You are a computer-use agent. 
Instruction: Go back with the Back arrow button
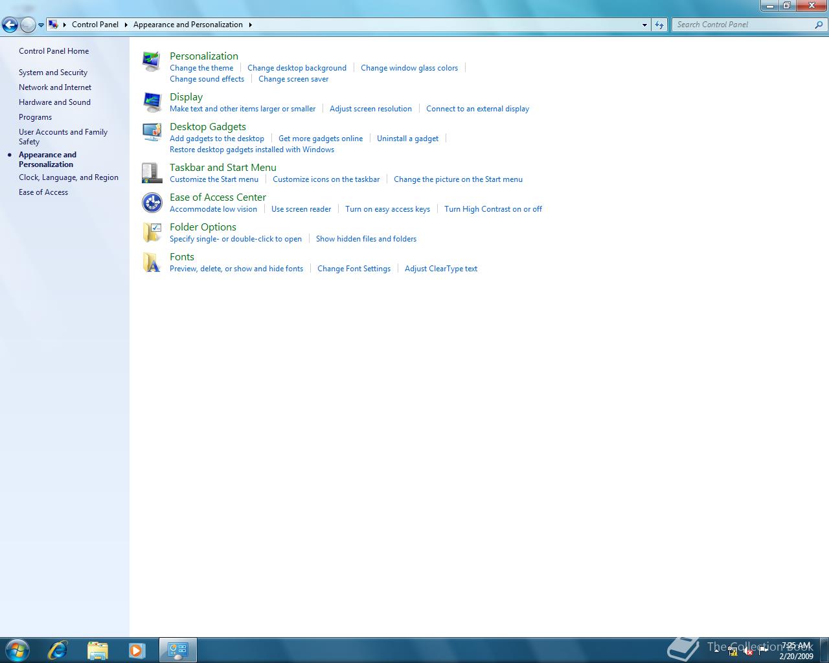tap(10, 25)
